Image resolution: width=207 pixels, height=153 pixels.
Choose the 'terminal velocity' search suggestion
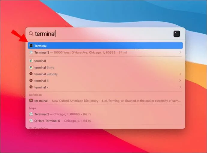(105, 74)
